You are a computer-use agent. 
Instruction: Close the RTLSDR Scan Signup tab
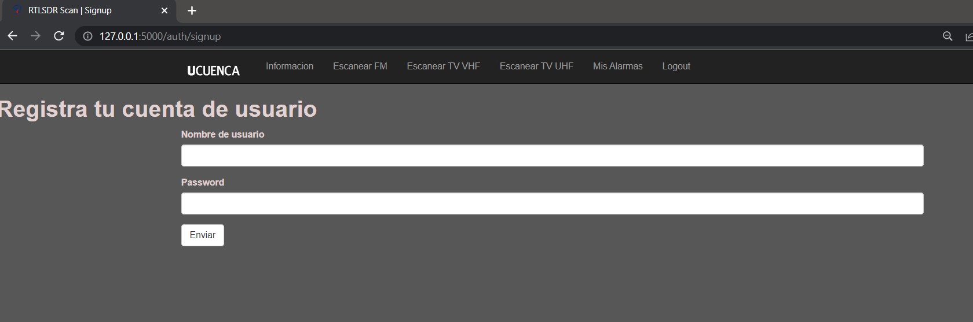tap(164, 10)
